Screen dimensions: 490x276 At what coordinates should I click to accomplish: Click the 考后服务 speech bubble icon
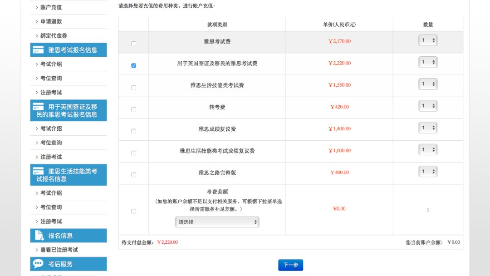point(39,264)
